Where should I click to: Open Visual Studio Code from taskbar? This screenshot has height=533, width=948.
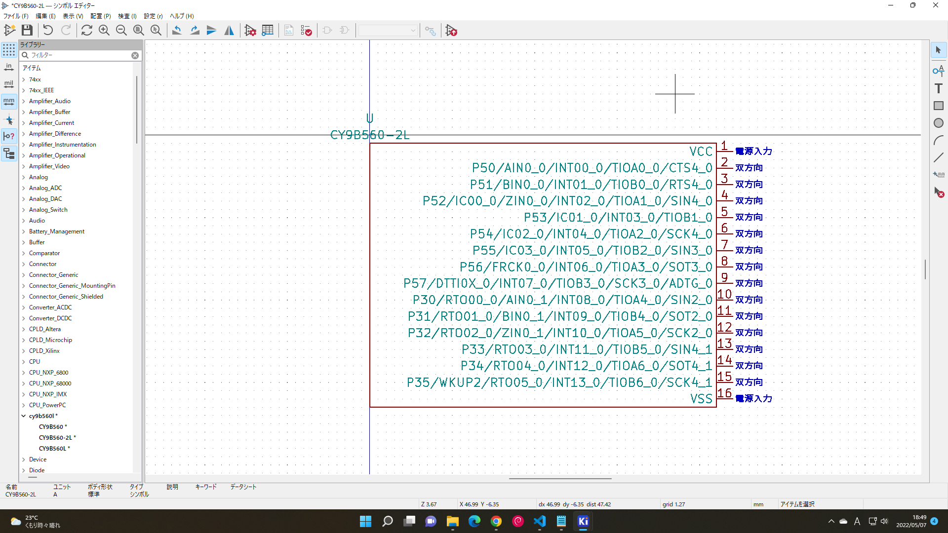(x=540, y=522)
